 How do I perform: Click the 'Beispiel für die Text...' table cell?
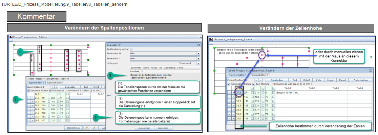click(x=288, y=93)
